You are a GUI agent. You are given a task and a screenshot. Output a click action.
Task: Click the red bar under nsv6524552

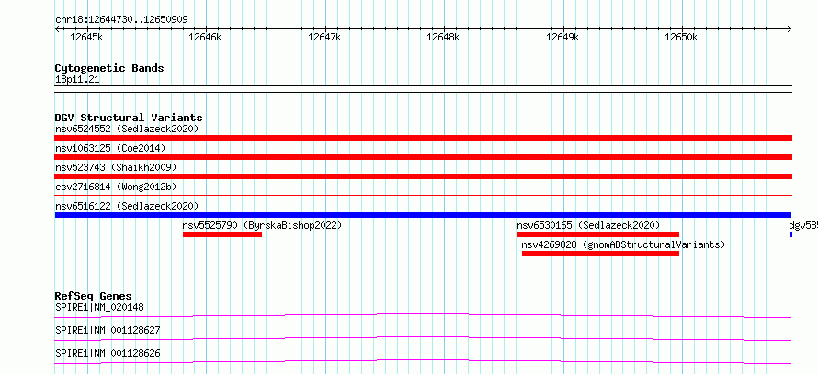click(423, 138)
